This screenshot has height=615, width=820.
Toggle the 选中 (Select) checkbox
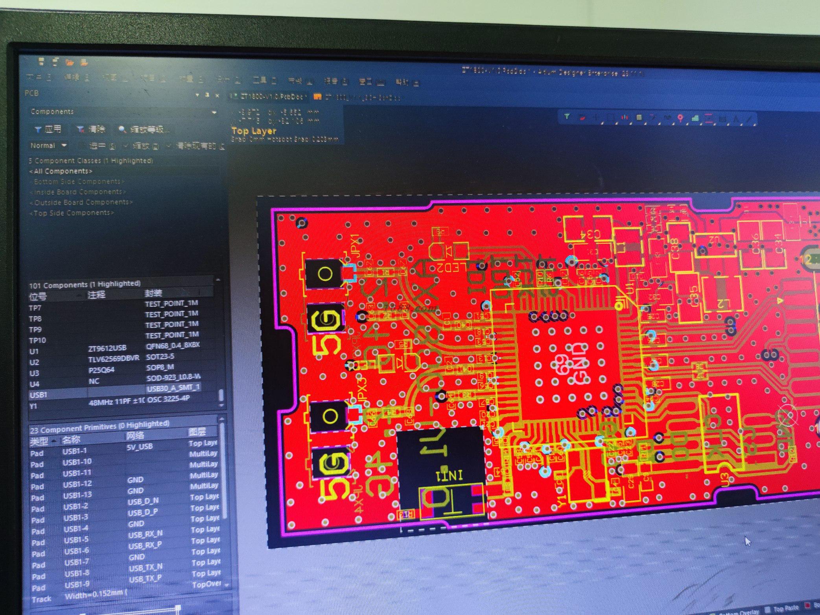click(82, 145)
